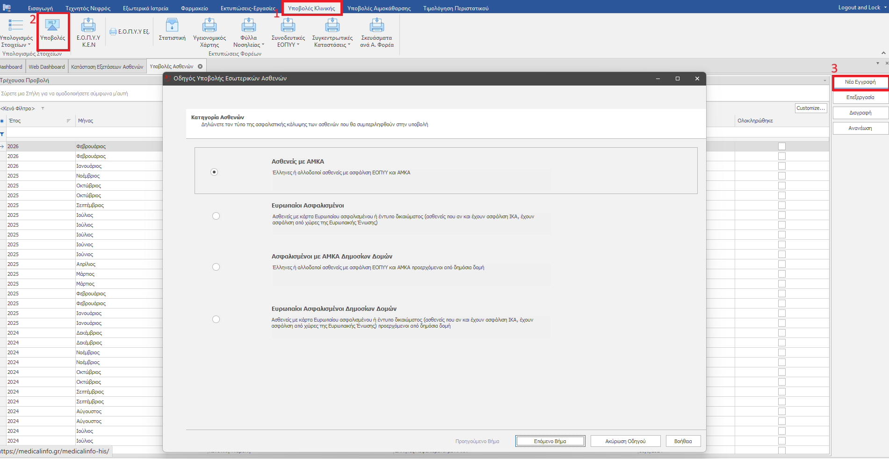Select Ευρωπαίοι Ασφαλισμένοι Δημοσίων Δομών radio button
Screen dimensions: 889x459
216,319
